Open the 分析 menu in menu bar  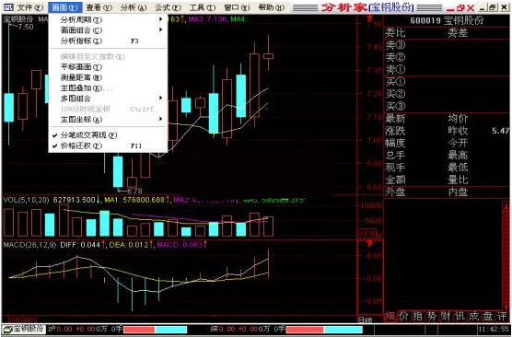point(134,7)
